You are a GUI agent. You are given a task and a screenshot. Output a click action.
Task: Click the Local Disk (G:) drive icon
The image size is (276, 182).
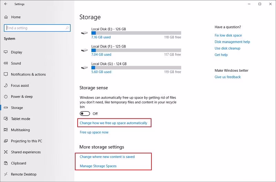tap(84, 68)
